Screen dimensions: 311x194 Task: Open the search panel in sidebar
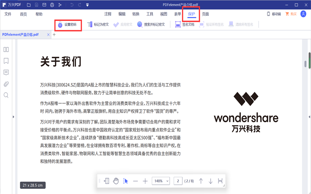coord(6,95)
